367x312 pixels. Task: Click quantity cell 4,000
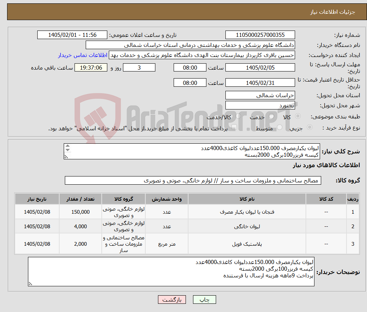point(80,226)
